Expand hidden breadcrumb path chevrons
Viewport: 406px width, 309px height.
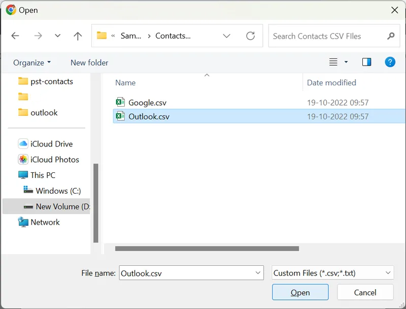[x=113, y=36]
